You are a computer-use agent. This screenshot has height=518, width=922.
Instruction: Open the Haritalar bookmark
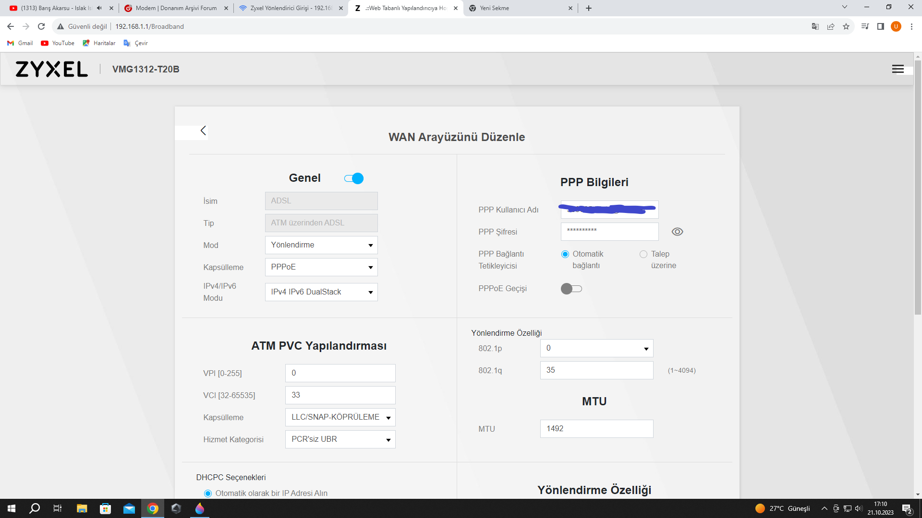pos(99,43)
